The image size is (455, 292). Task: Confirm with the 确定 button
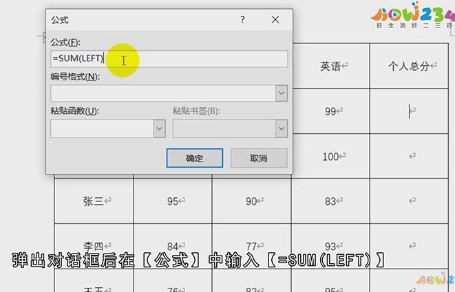point(195,158)
